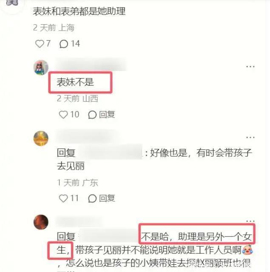This screenshot has height=272, width=270.
Task: Tap 回复 text under the 广东 comment
Action: click(107, 198)
